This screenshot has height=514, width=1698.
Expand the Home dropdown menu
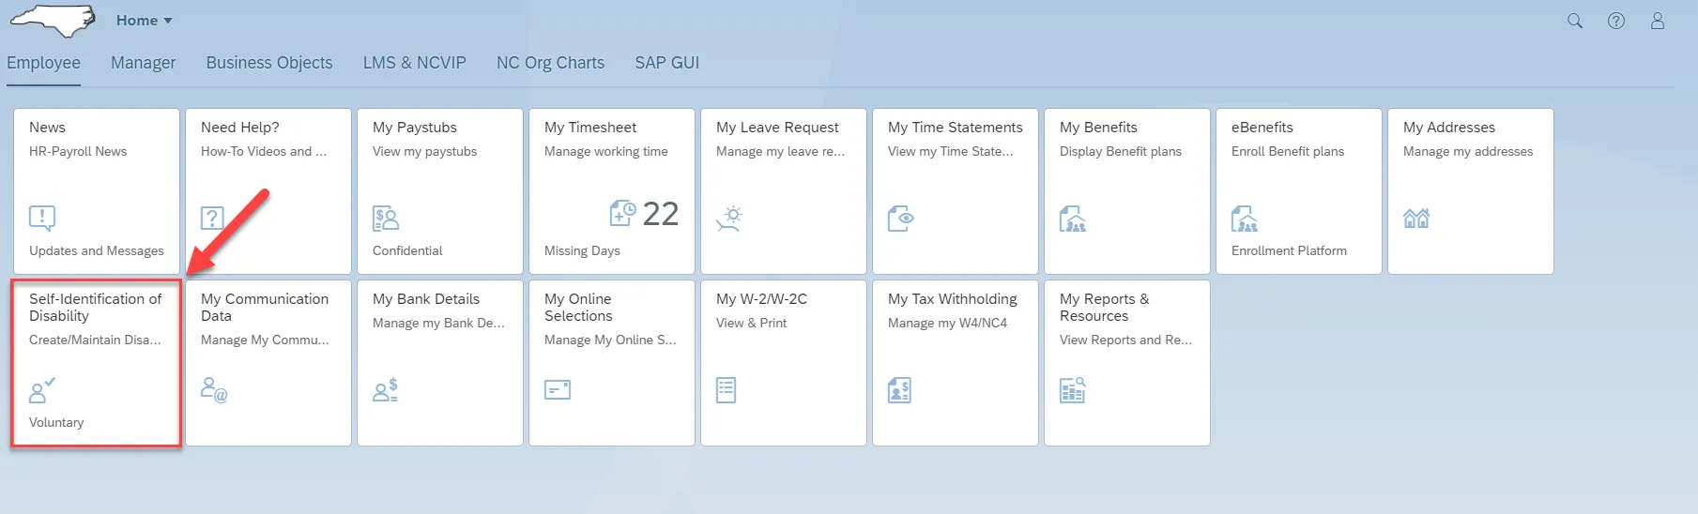pyautogui.click(x=145, y=21)
